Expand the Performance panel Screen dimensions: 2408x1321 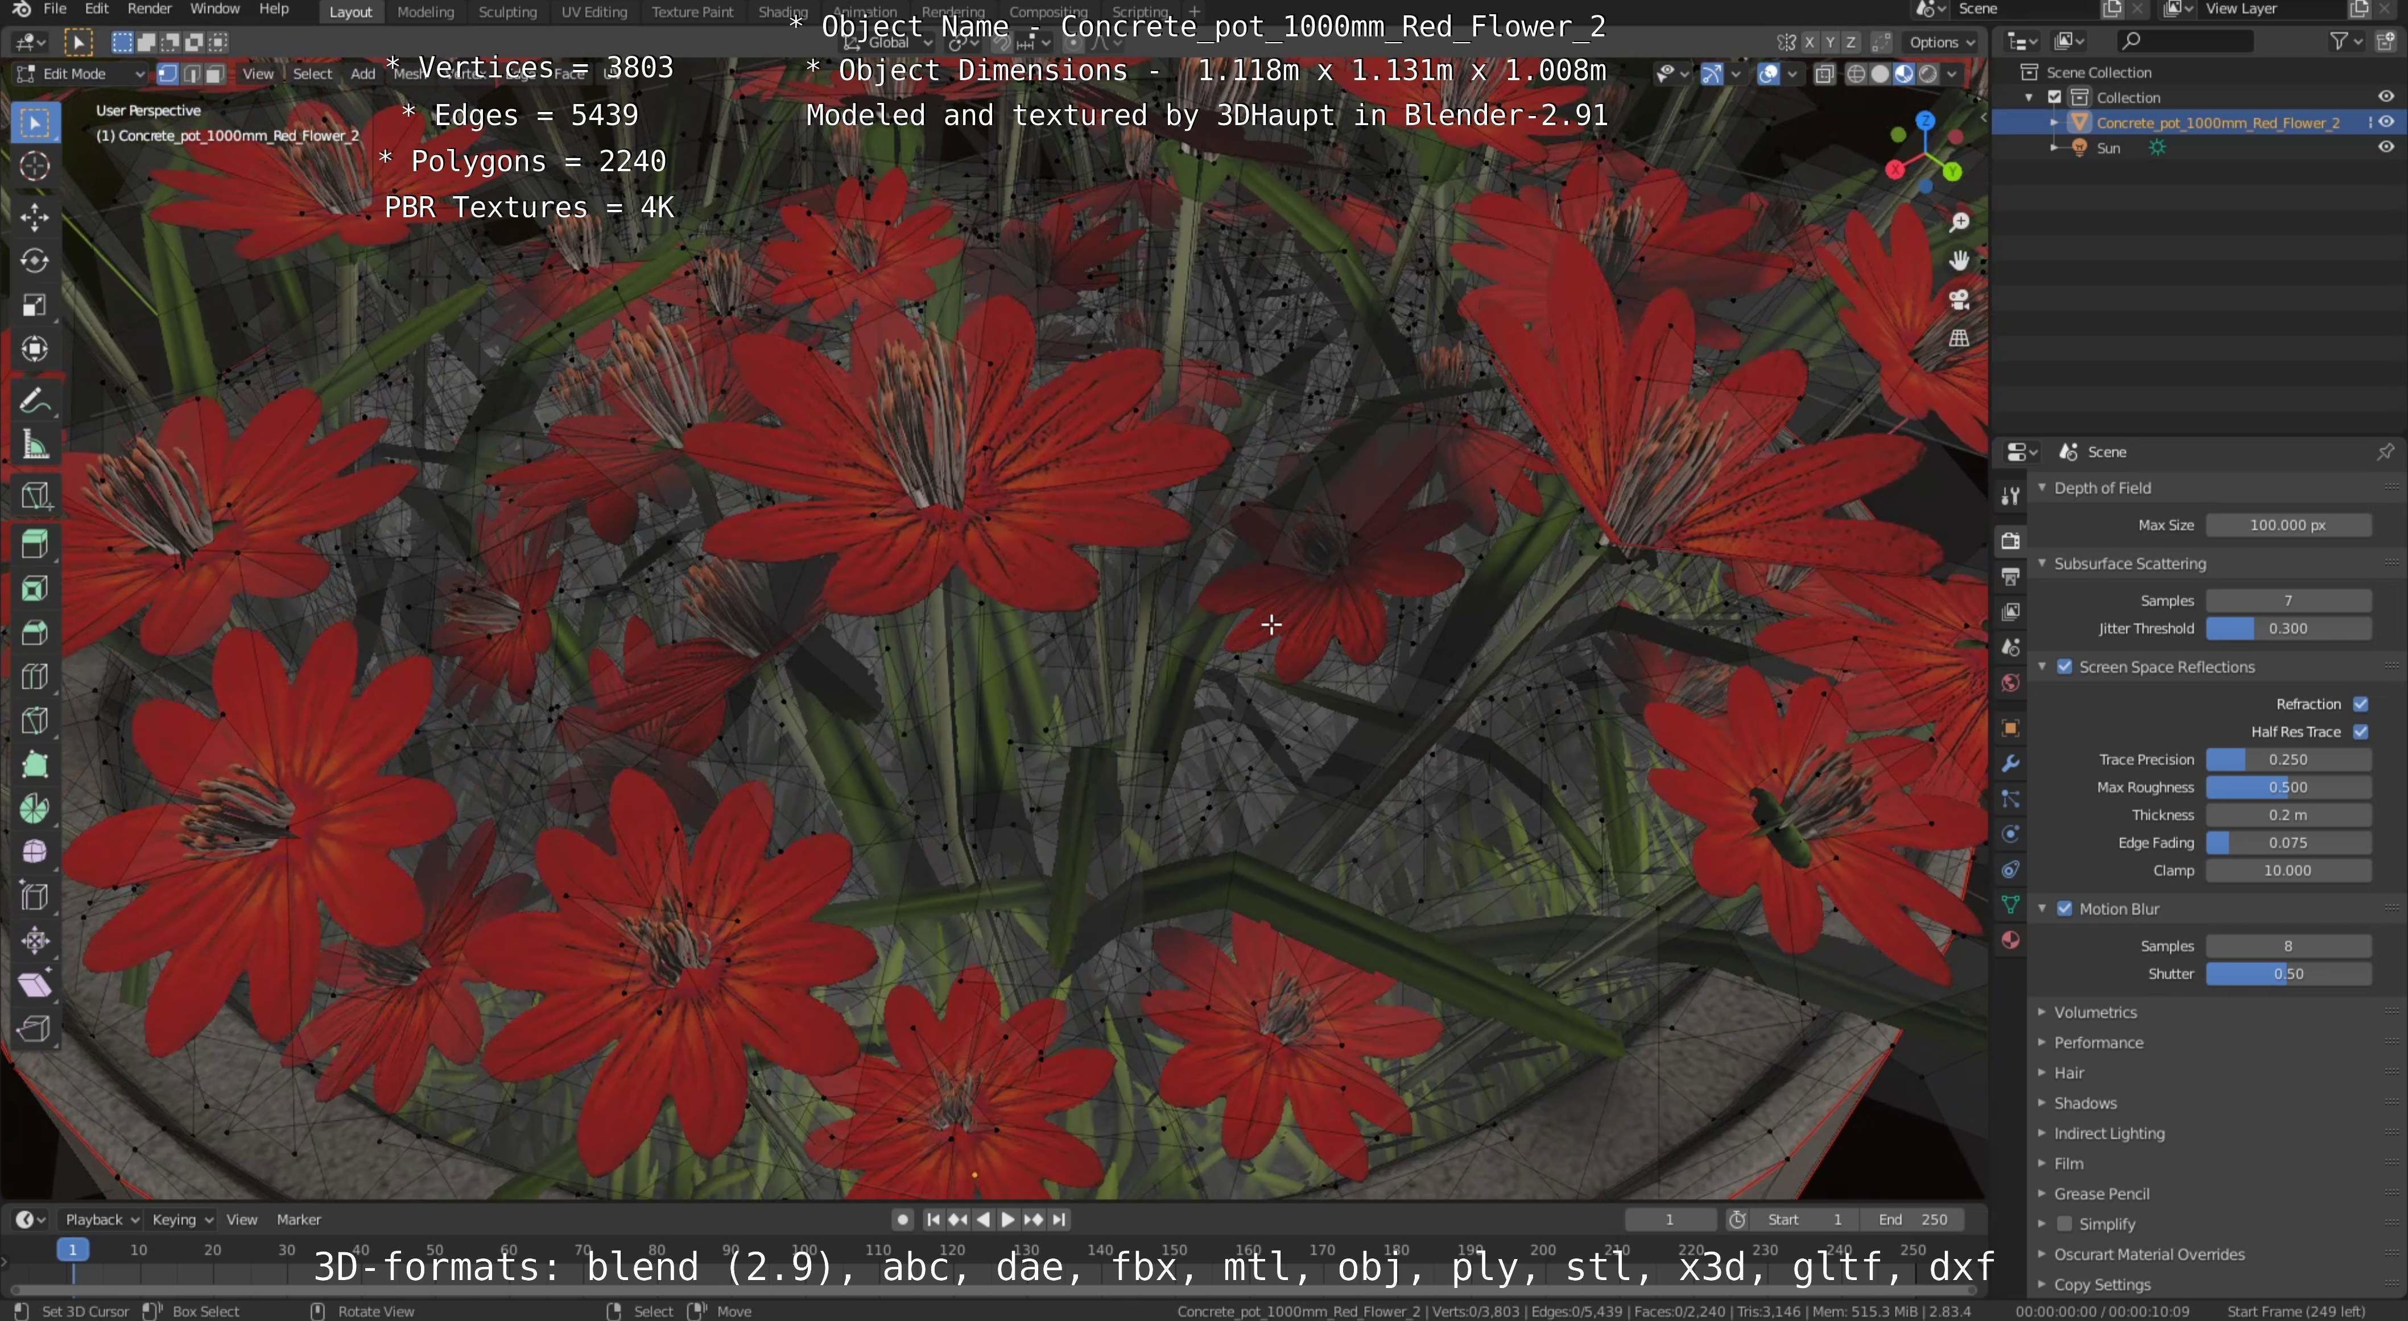[x=2097, y=1042]
